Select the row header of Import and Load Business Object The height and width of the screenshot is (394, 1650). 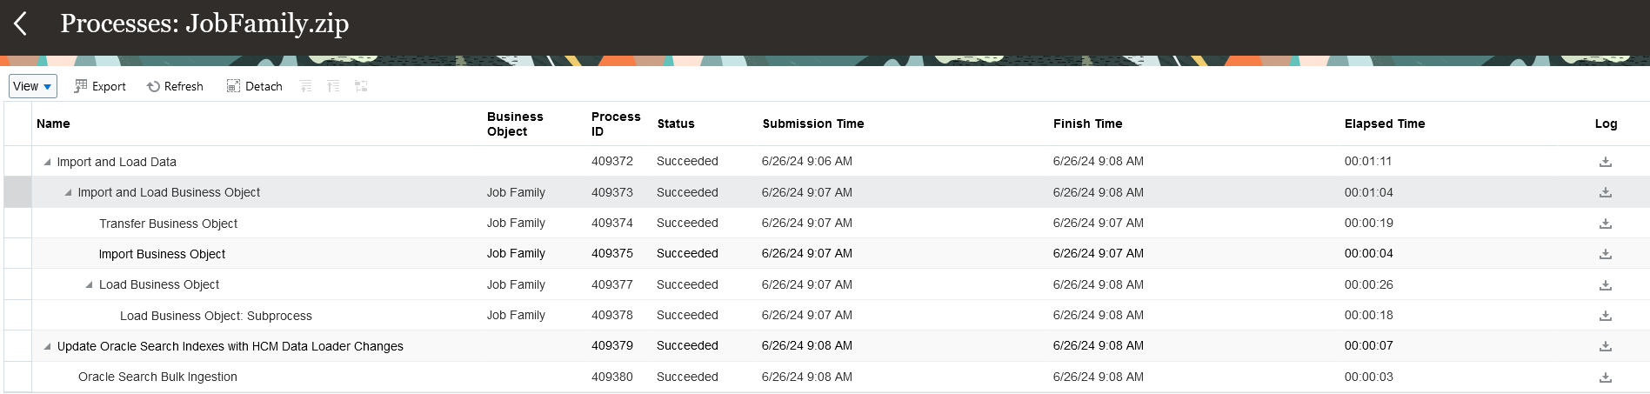point(17,192)
